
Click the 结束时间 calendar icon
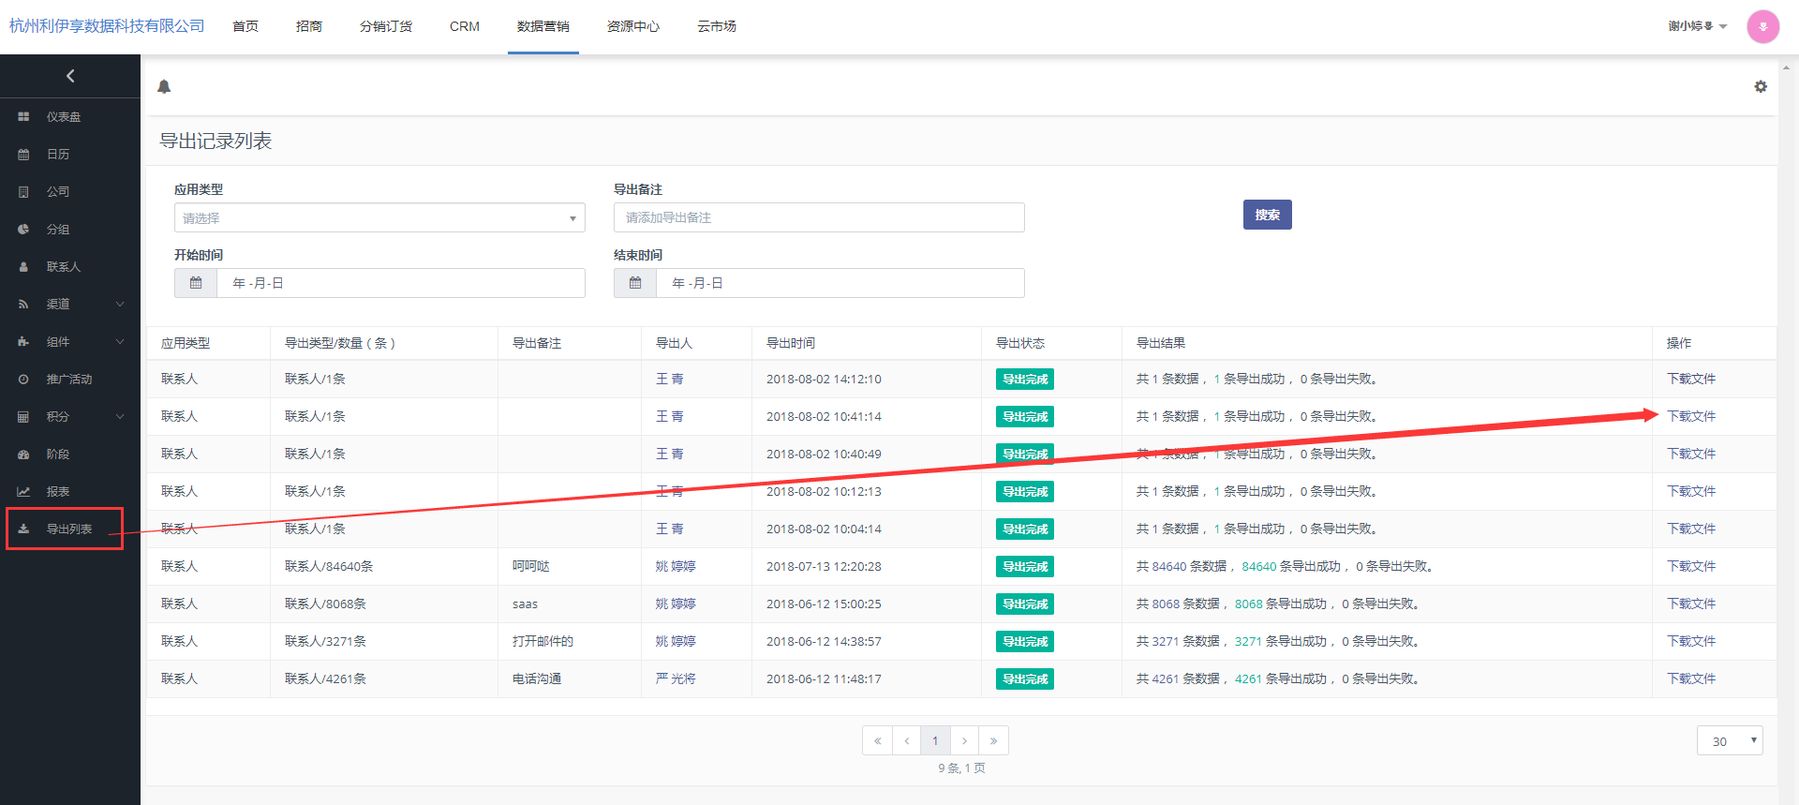635,283
